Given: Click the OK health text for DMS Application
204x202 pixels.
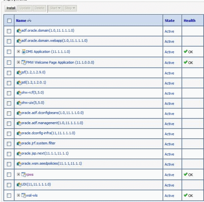Looking at the screenshot, I should (x=191, y=52).
